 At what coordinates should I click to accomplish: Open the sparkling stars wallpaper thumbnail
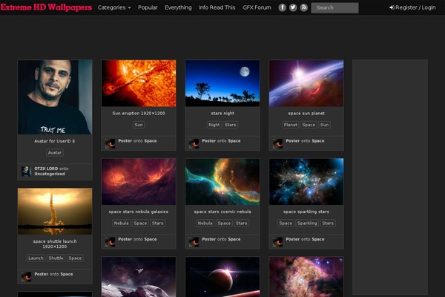point(306,182)
